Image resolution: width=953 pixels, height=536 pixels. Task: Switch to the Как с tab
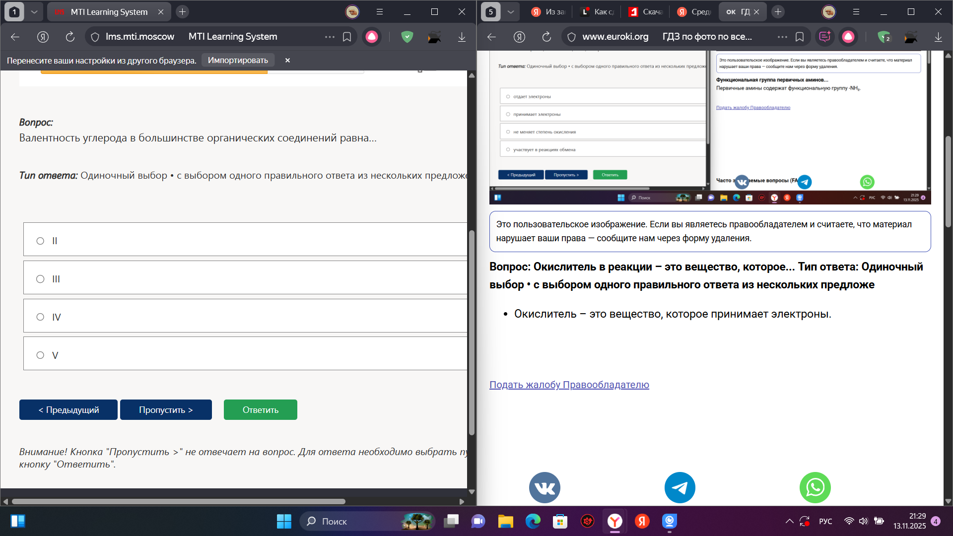point(598,12)
